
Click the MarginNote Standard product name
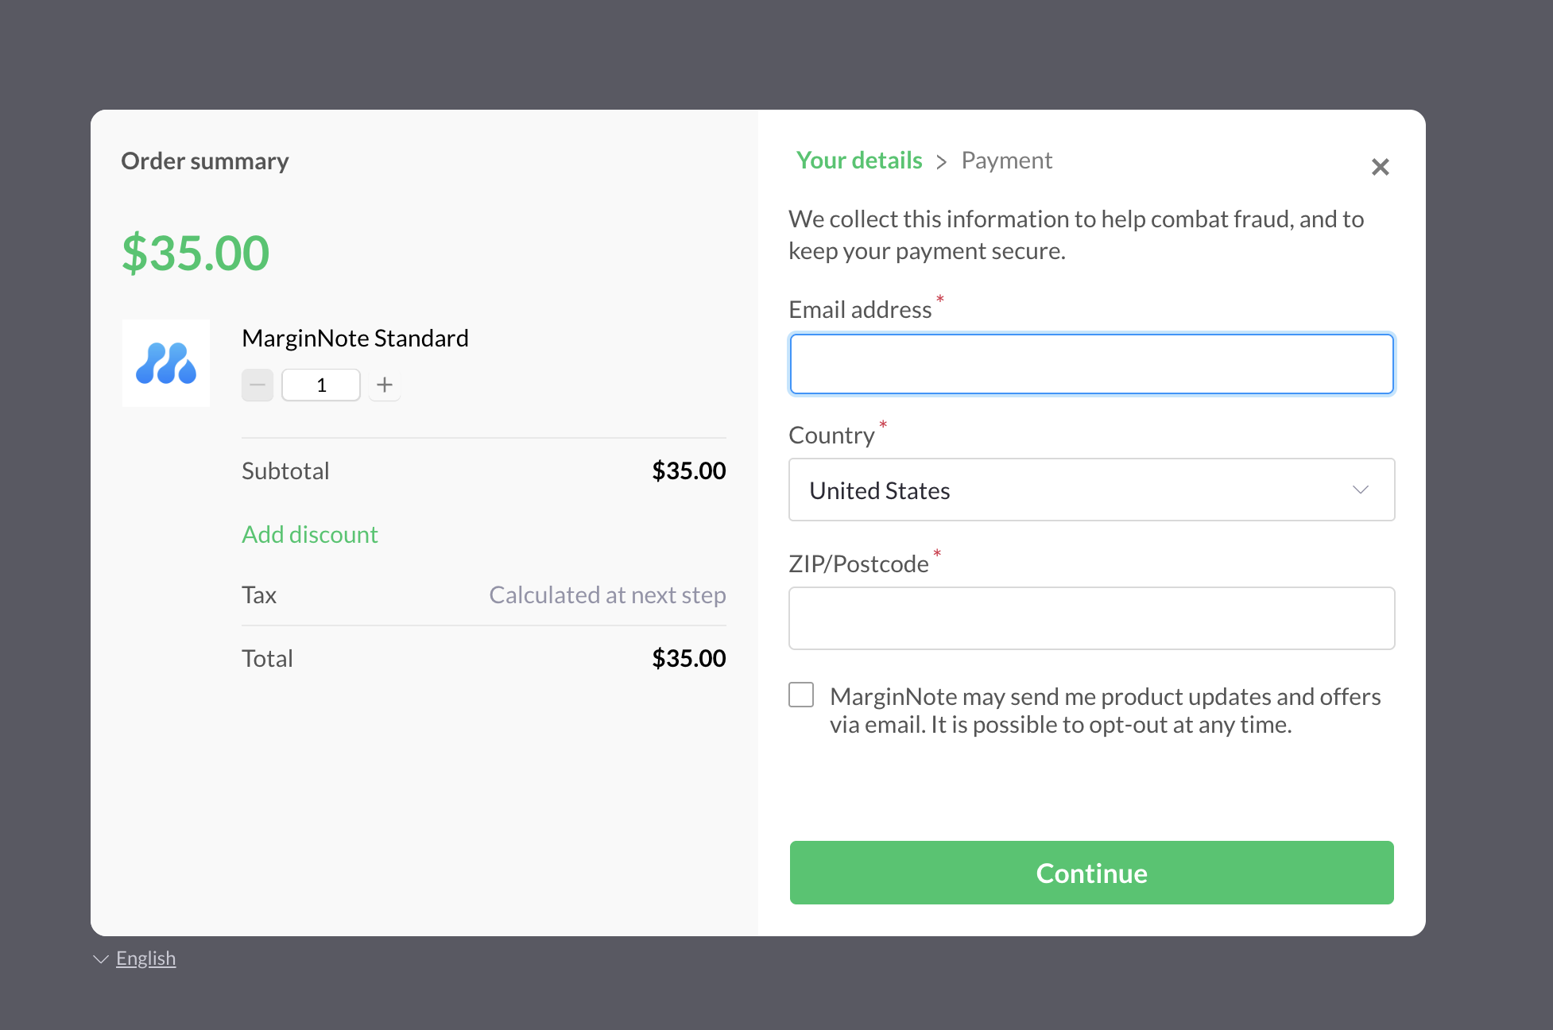(x=355, y=339)
